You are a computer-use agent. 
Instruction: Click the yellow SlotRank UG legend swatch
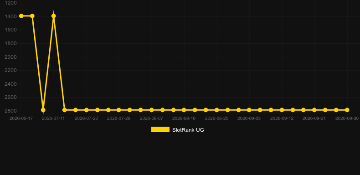160,129
